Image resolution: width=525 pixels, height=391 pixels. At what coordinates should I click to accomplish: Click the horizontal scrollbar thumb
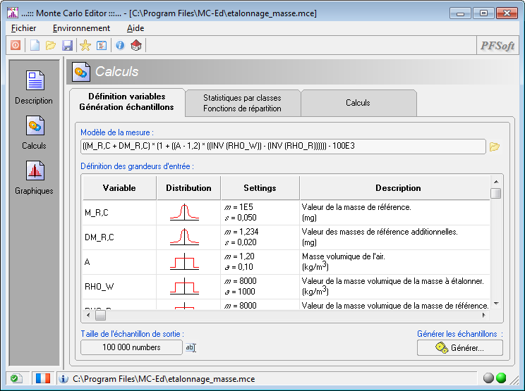tap(100, 315)
